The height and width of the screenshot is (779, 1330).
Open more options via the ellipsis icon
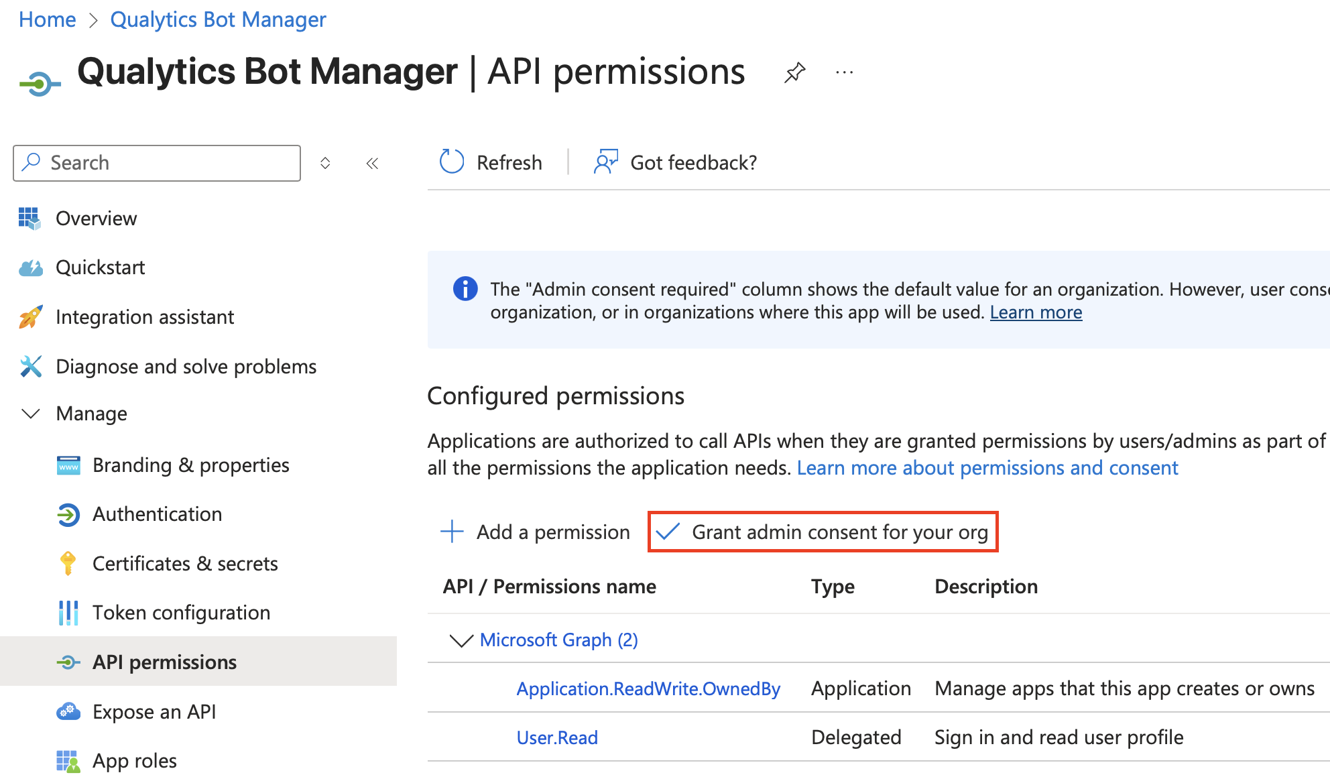point(844,72)
